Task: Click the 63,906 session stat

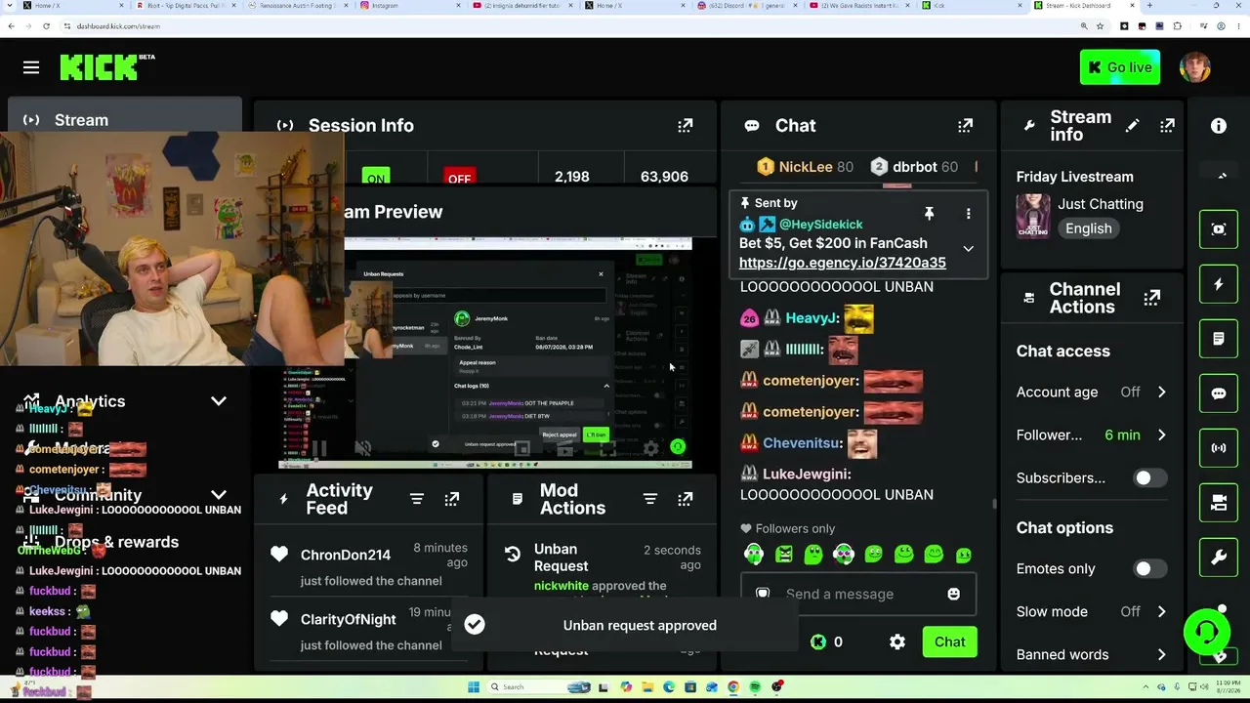Action: click(664, 177)
